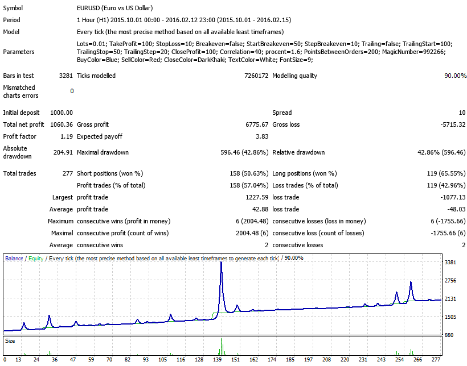This screenshot has height=366, width=467.
Task: Click the Period value with 1 Hour (H1) dates
Action: pyautogui.click(x=184, y=20)
